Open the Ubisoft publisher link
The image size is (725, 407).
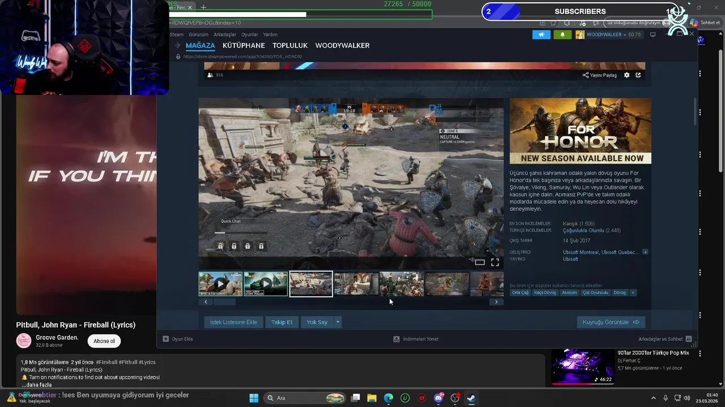(x=570, y=259)
